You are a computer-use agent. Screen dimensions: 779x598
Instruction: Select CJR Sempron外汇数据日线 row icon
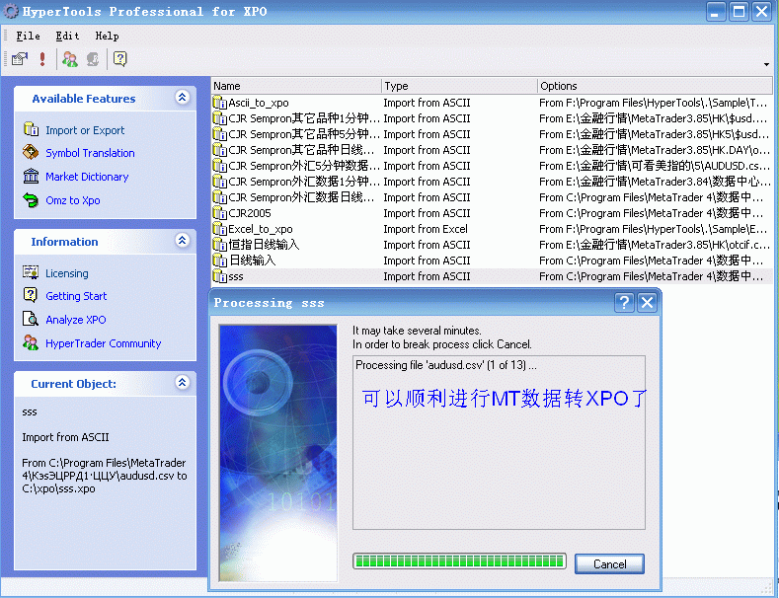click(219, 197)
